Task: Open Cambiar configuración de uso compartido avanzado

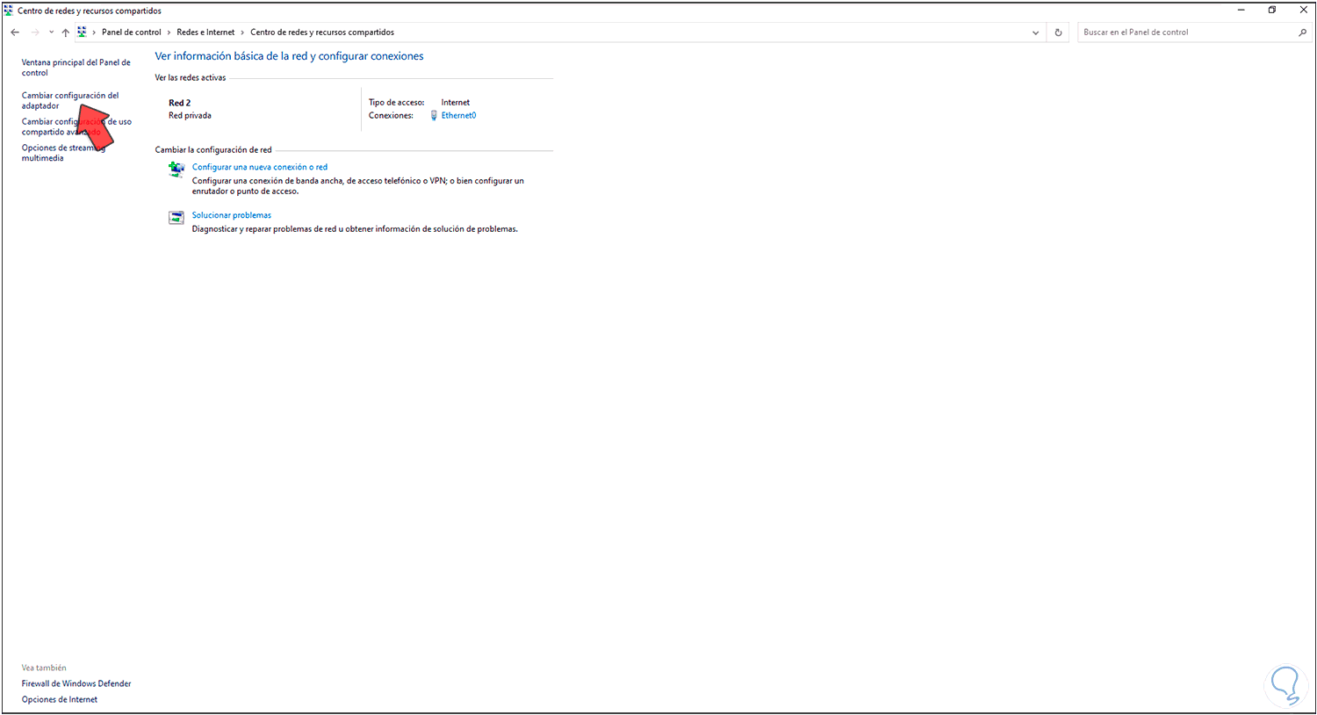Action: click(x=76, y=126)
